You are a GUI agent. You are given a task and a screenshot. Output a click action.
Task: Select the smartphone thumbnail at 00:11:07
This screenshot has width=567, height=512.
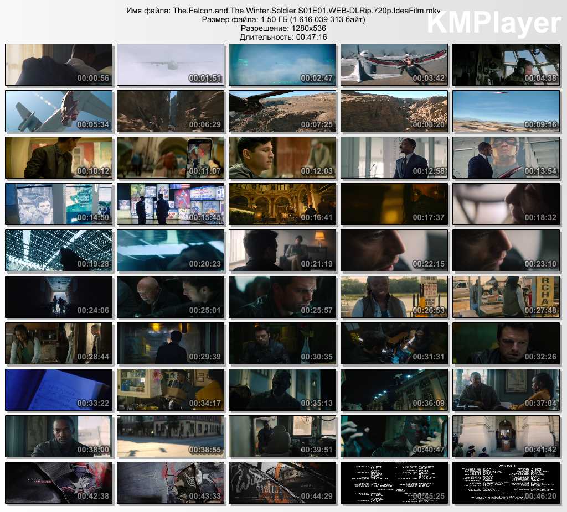pos(171,158)
